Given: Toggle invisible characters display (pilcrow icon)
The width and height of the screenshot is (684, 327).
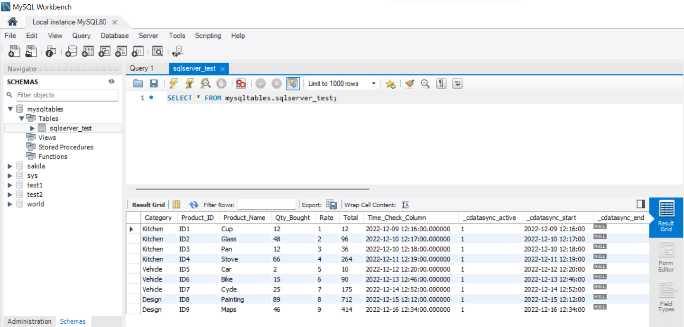Looking at the screenshot, I should point(442,84).
